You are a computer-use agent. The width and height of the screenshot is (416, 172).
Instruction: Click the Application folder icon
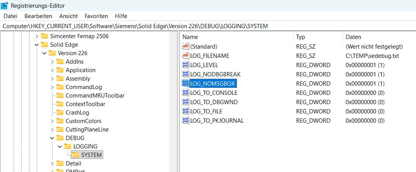(x=60, y=70)
